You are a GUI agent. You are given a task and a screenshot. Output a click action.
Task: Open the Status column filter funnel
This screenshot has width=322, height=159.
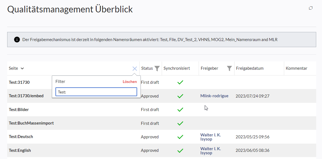tap(157, 69)
